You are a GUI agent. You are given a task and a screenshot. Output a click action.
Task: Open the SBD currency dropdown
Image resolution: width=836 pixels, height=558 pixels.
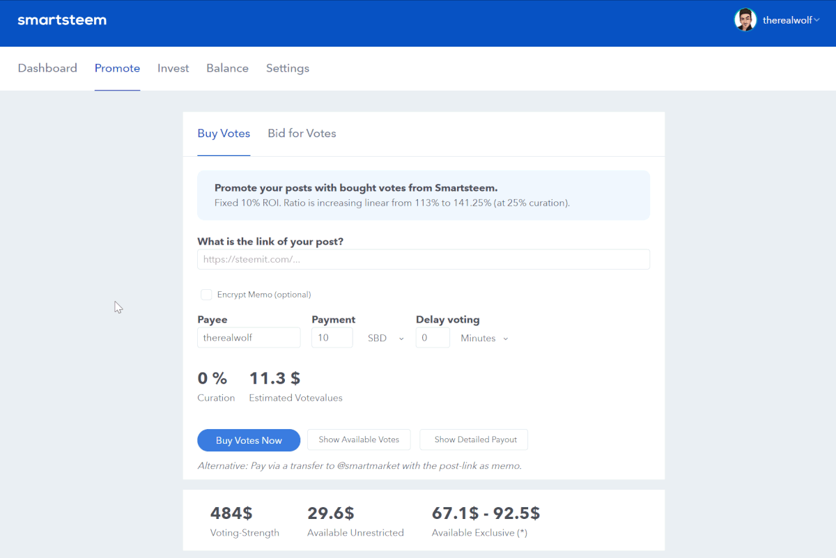(385, 338)
